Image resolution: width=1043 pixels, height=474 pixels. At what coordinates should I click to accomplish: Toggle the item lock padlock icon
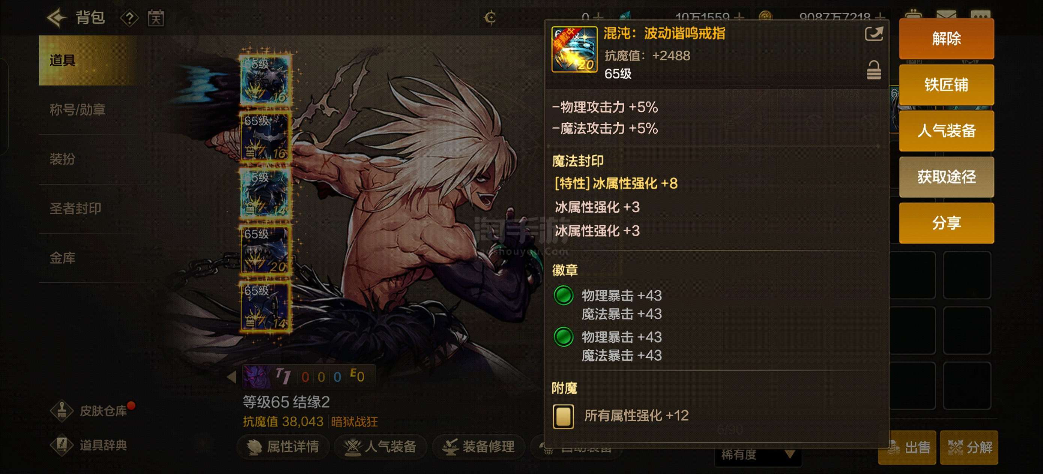pos(873,70)
